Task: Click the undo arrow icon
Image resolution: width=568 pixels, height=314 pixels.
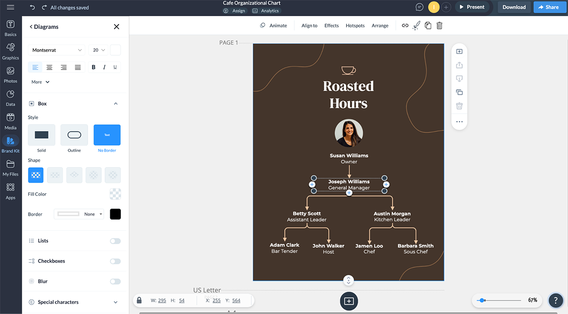Action: pos(32,8)
